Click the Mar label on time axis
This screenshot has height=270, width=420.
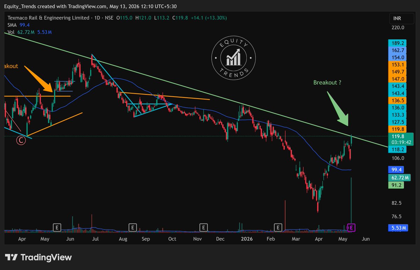[296, 239]
